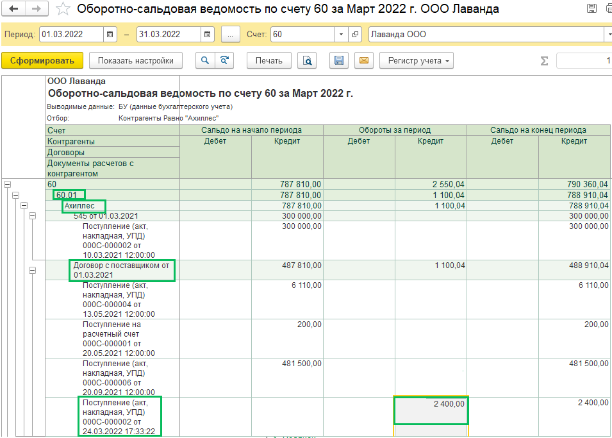Click 488 910,04 closing credit cell
Viewport: 612px width, 438px height.
pyautogui.click(x=575, y=270)
